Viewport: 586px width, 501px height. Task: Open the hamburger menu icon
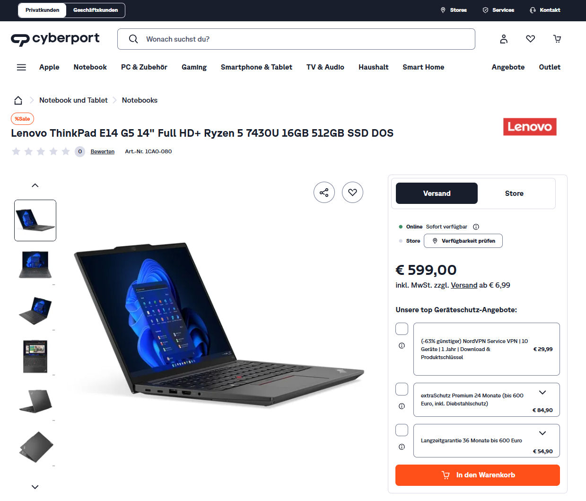pos(21,67)
